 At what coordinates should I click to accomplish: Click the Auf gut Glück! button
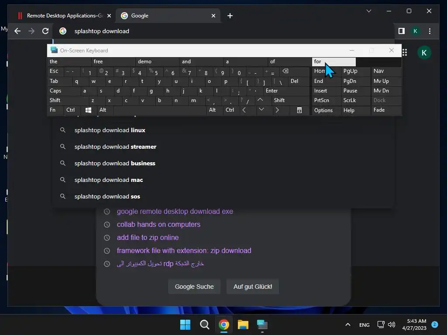pyautogui.click(x=253, y=287)
